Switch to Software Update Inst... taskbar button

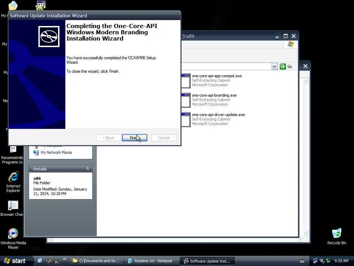[x=207, y=261]
